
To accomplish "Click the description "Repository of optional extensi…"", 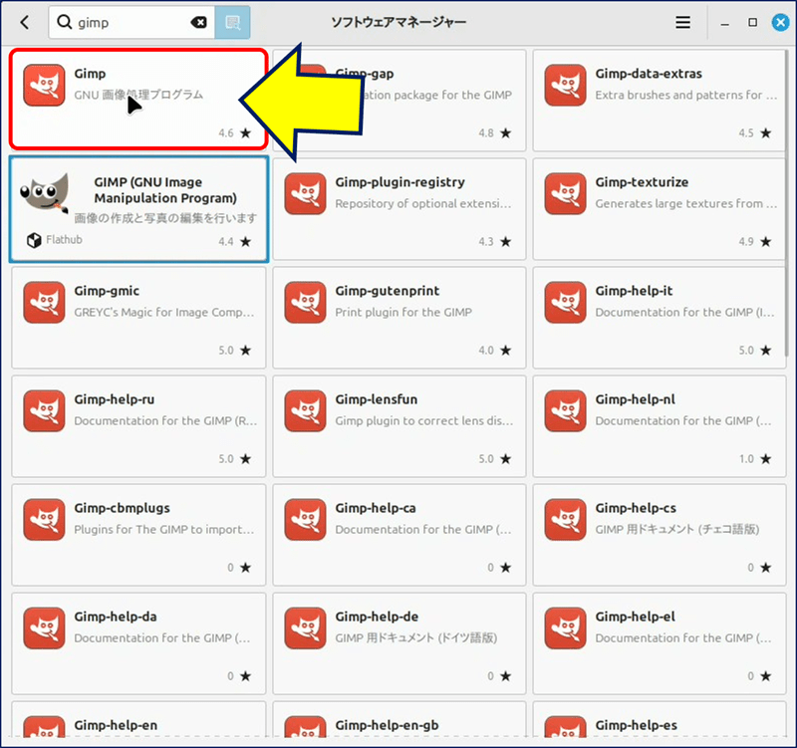I will [422, 204].
